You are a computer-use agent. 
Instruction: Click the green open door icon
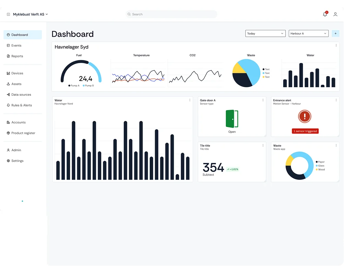tap(232, 119)
